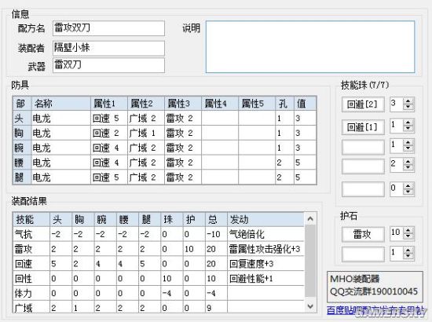Click the 回速 5 cell in 头 row
The width and height of the screenshot is (432, 322).
109,119
